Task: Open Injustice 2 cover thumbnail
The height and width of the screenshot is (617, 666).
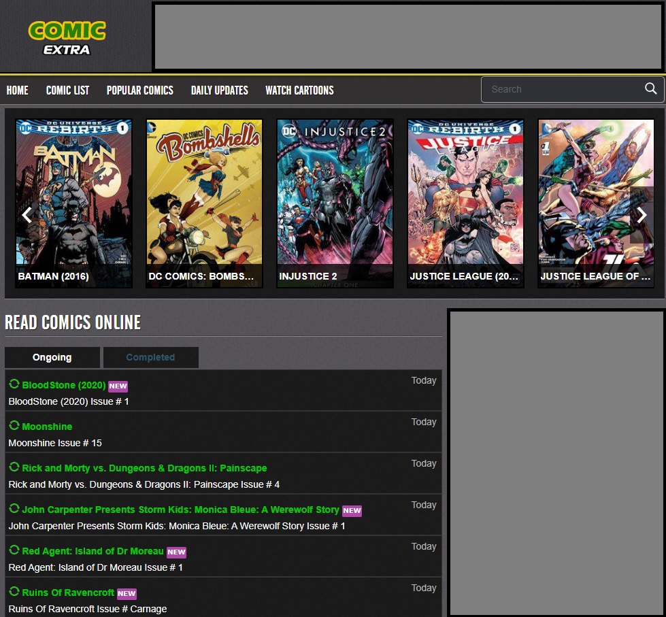Action: 335,203
